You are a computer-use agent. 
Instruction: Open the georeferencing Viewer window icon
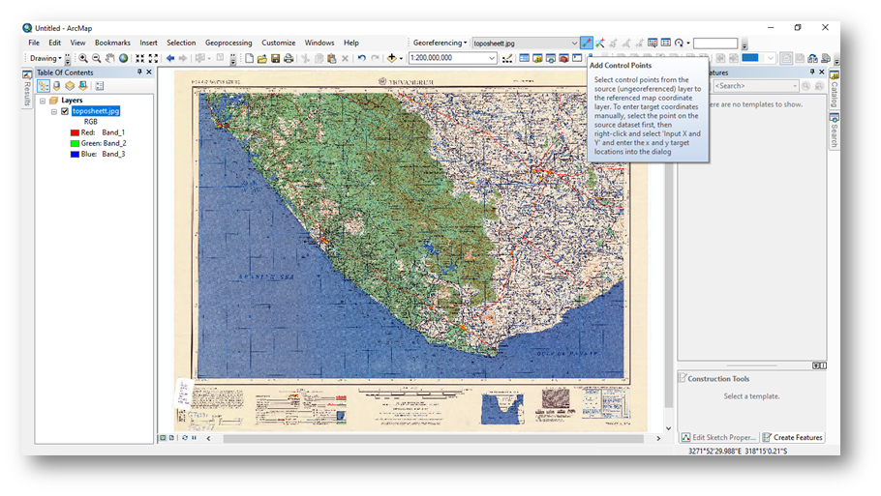point(653,43)
